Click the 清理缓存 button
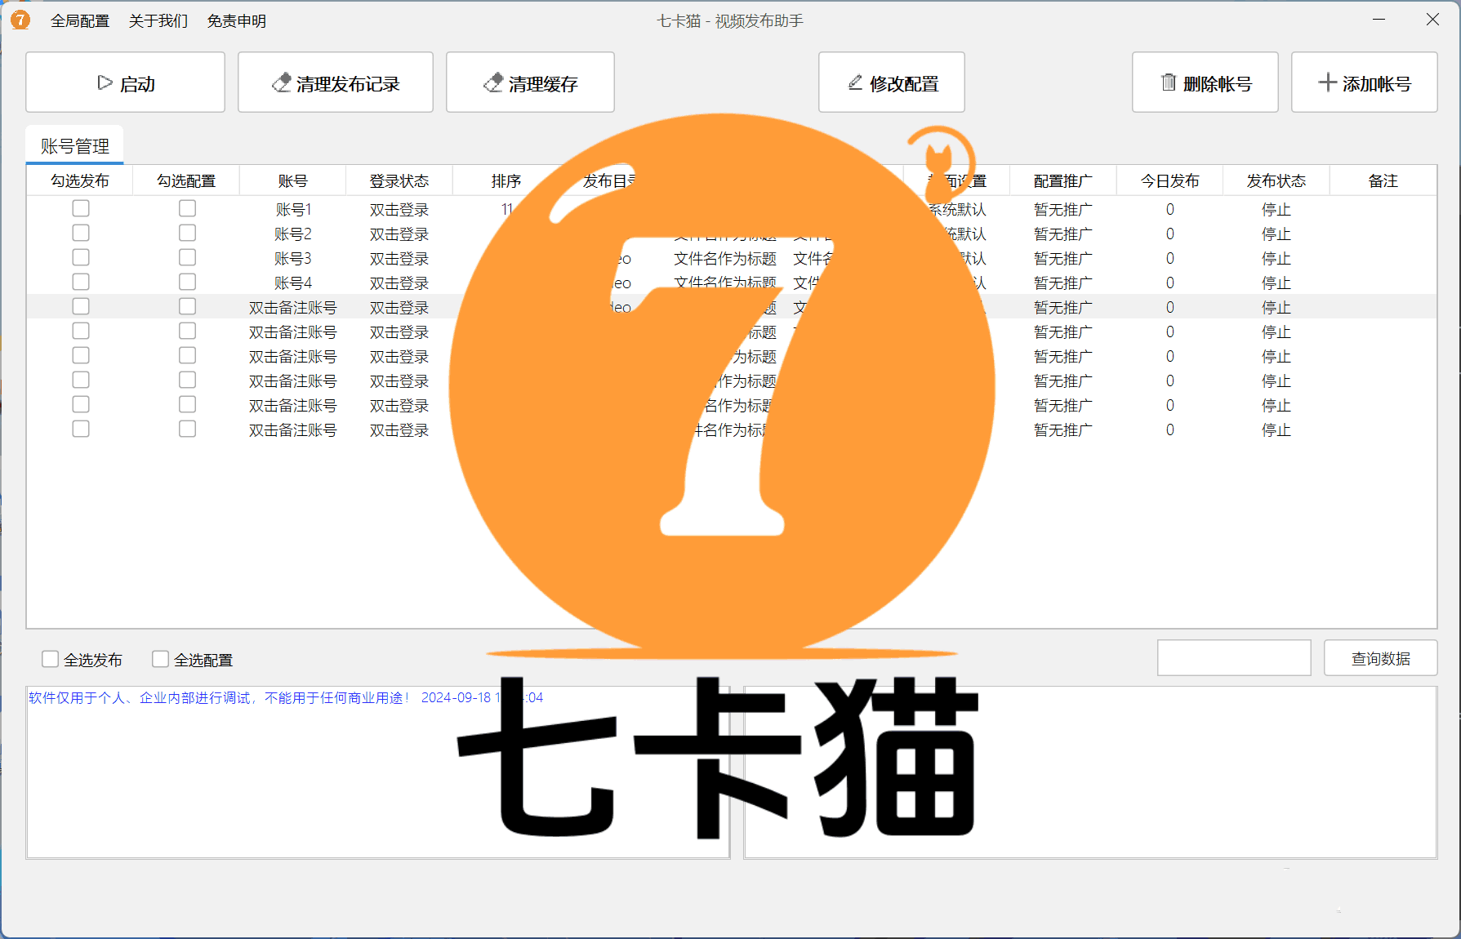1461x939 pixels. click(530, 82)
